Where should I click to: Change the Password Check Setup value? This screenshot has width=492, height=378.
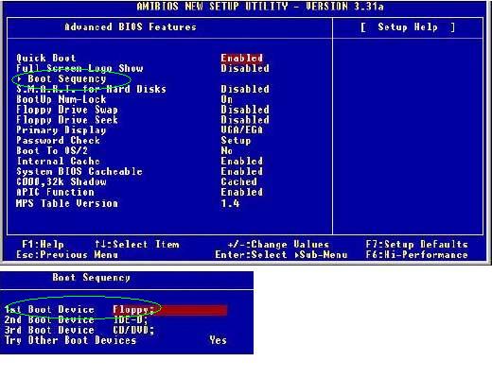(236, 140)
